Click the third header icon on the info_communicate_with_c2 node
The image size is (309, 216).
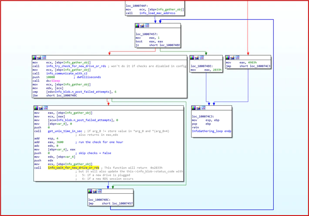click(x=44, y=57)
